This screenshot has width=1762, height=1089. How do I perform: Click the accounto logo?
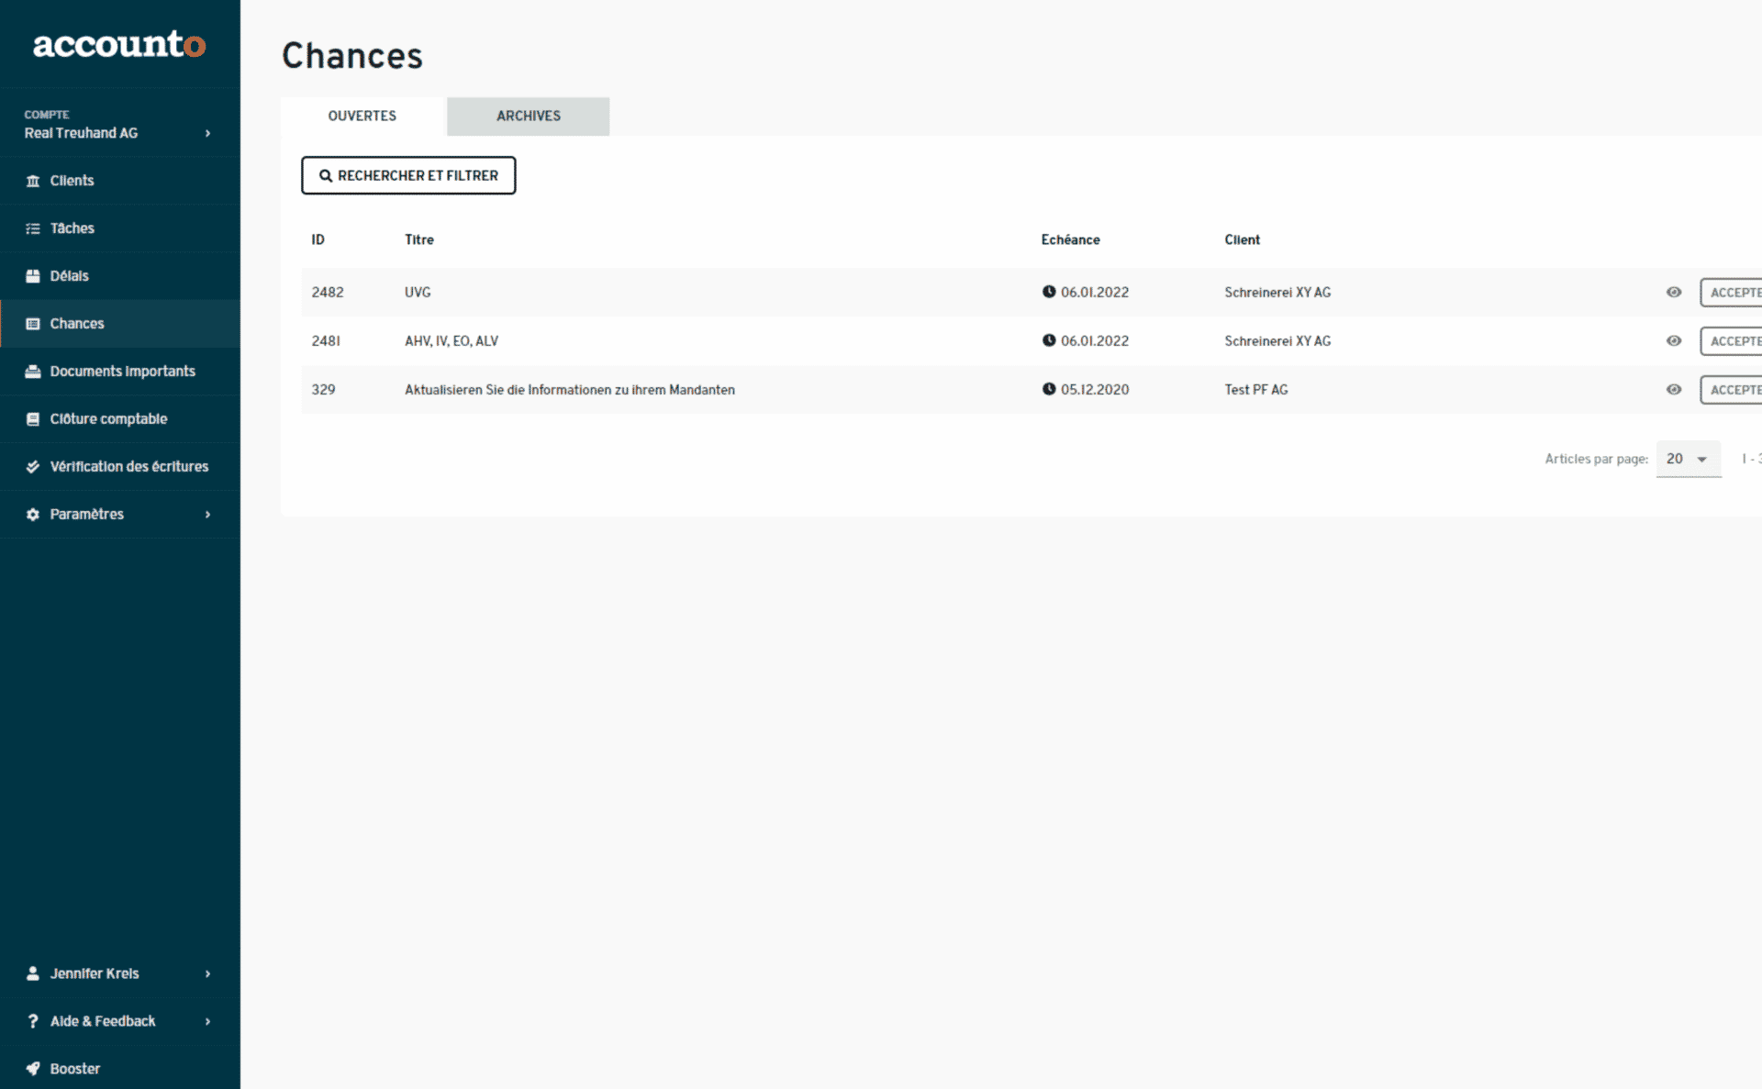point(119,44)
